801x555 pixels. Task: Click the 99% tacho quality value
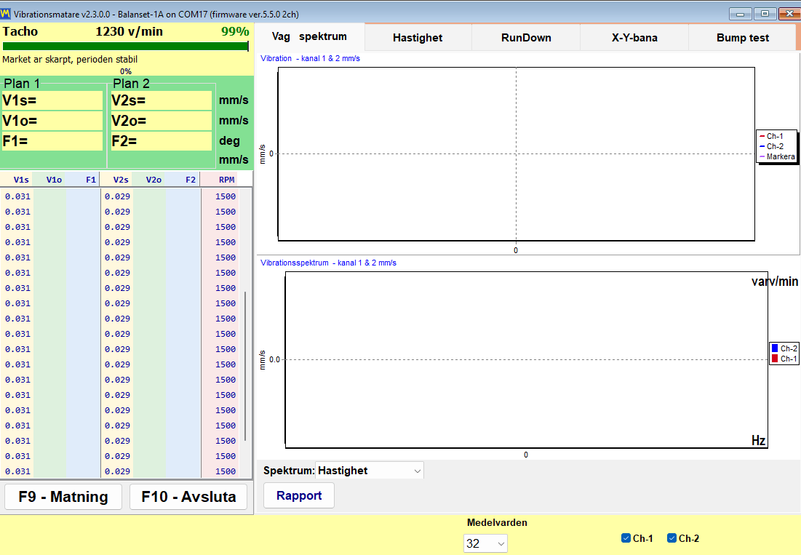(x=235, y=32)
